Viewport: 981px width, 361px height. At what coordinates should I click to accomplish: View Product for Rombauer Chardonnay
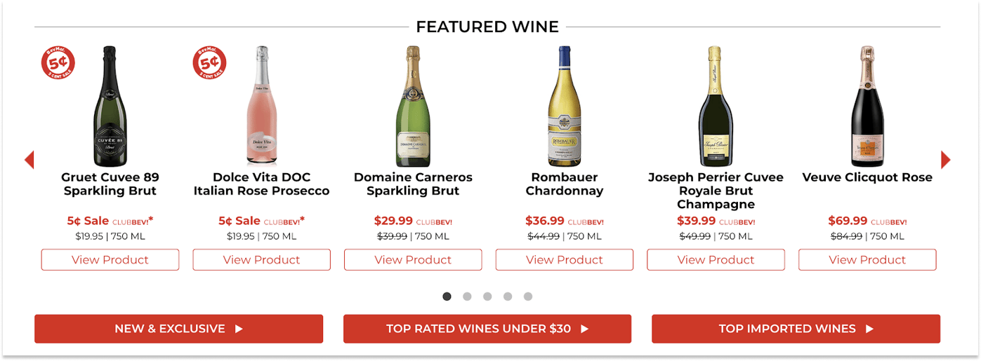pos(565,259)
